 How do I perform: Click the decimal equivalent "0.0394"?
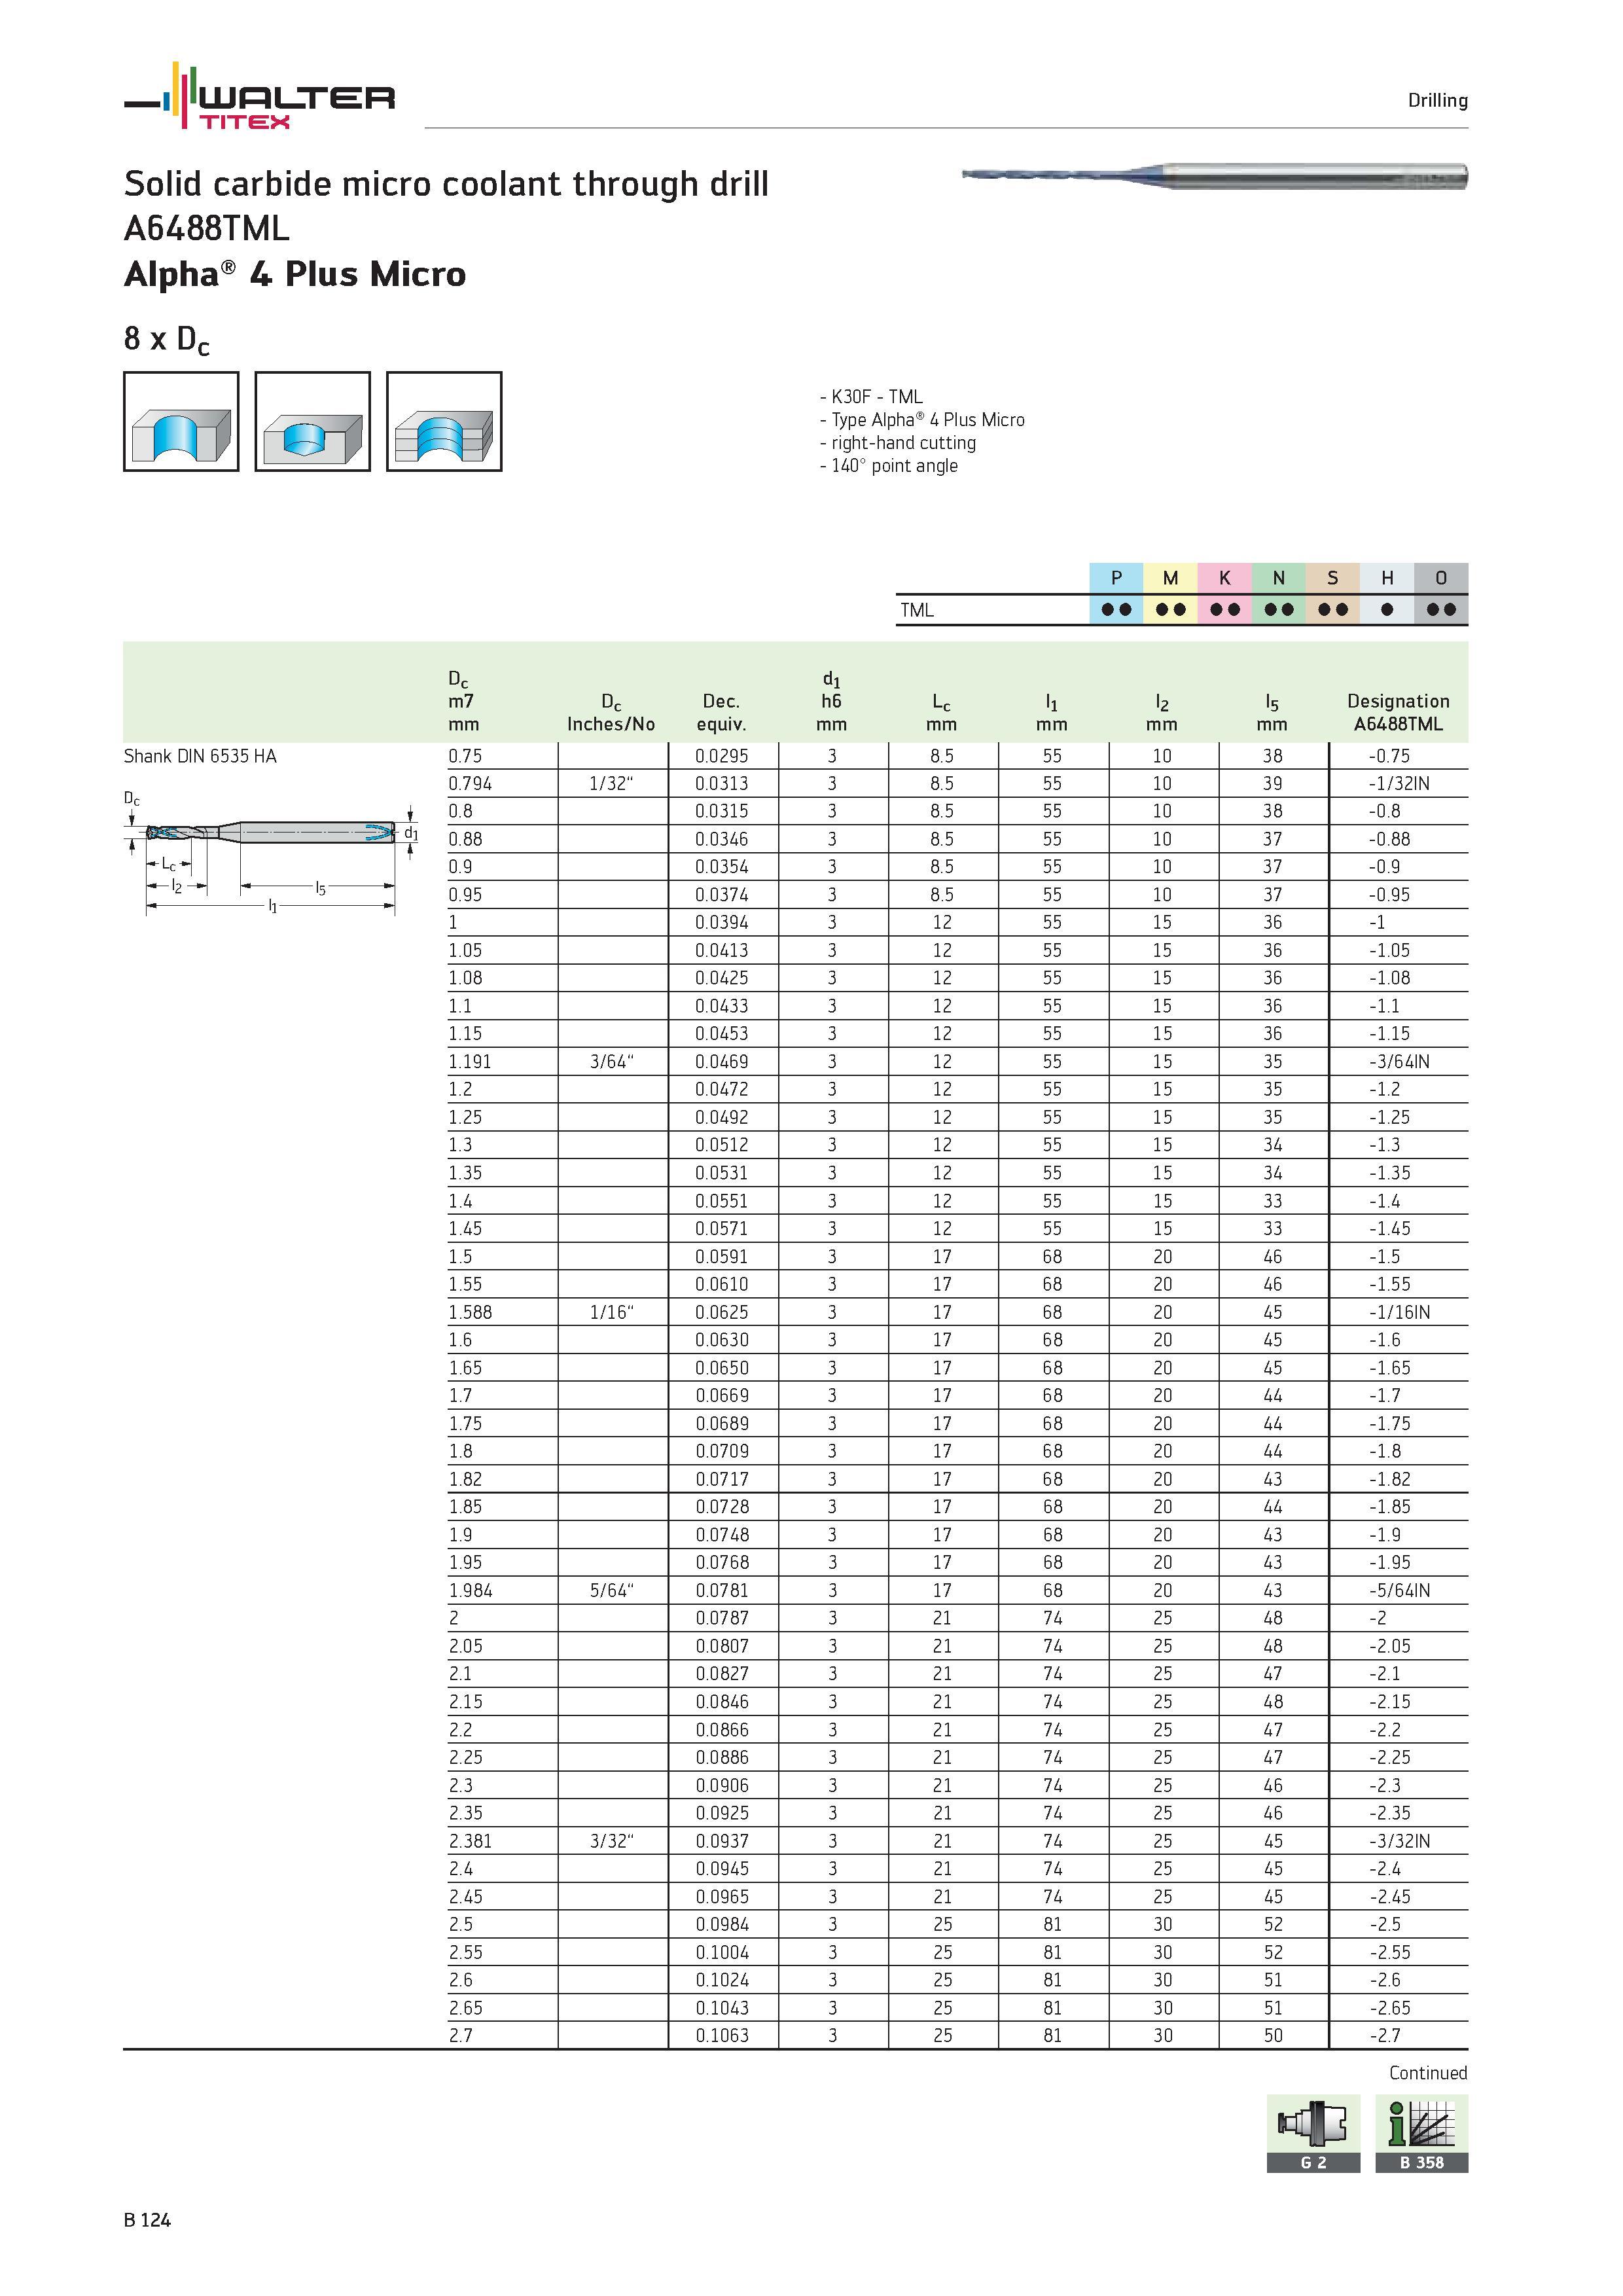point(721,923)
